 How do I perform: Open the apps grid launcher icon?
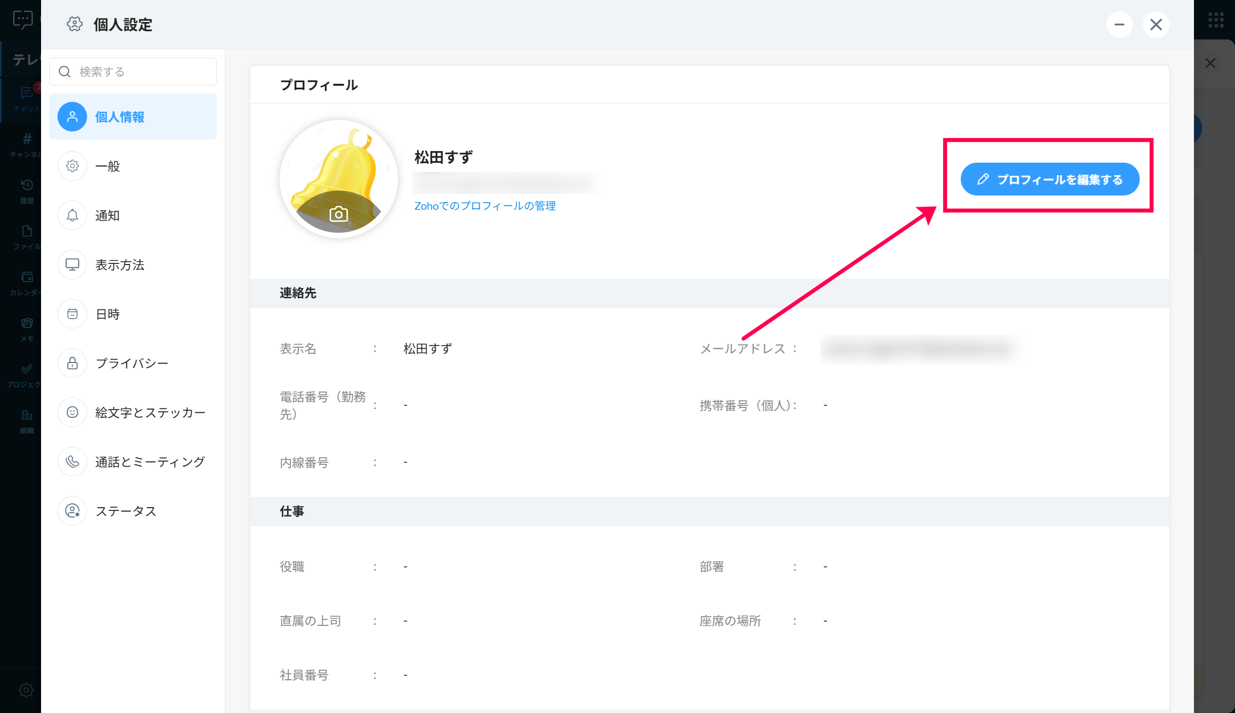click(x=1216, y=20)
